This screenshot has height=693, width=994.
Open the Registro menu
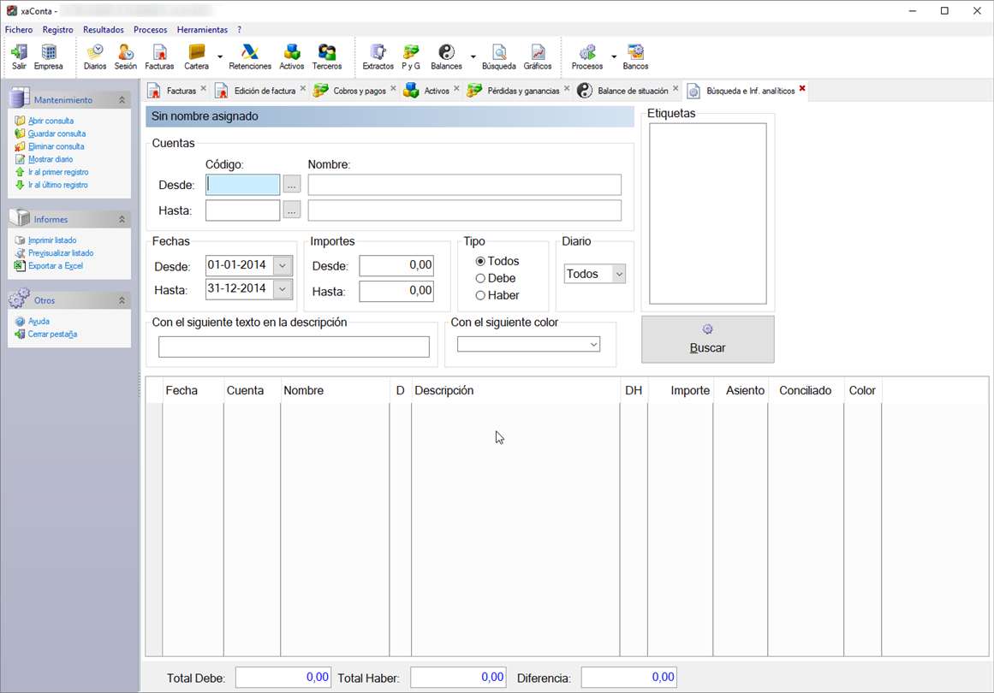[x=57, y=30]
